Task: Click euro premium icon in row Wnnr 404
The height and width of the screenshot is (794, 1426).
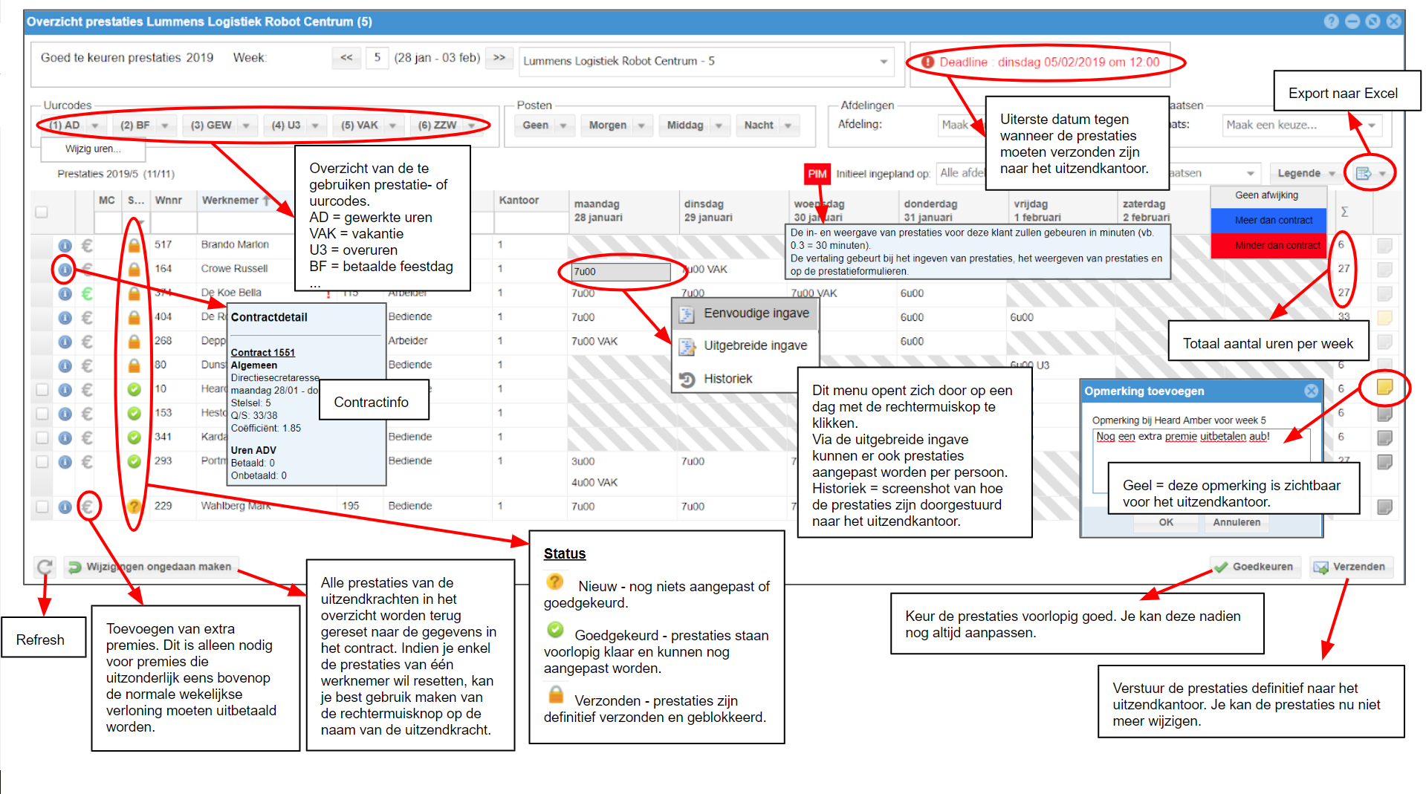Action: pos(87,318)
